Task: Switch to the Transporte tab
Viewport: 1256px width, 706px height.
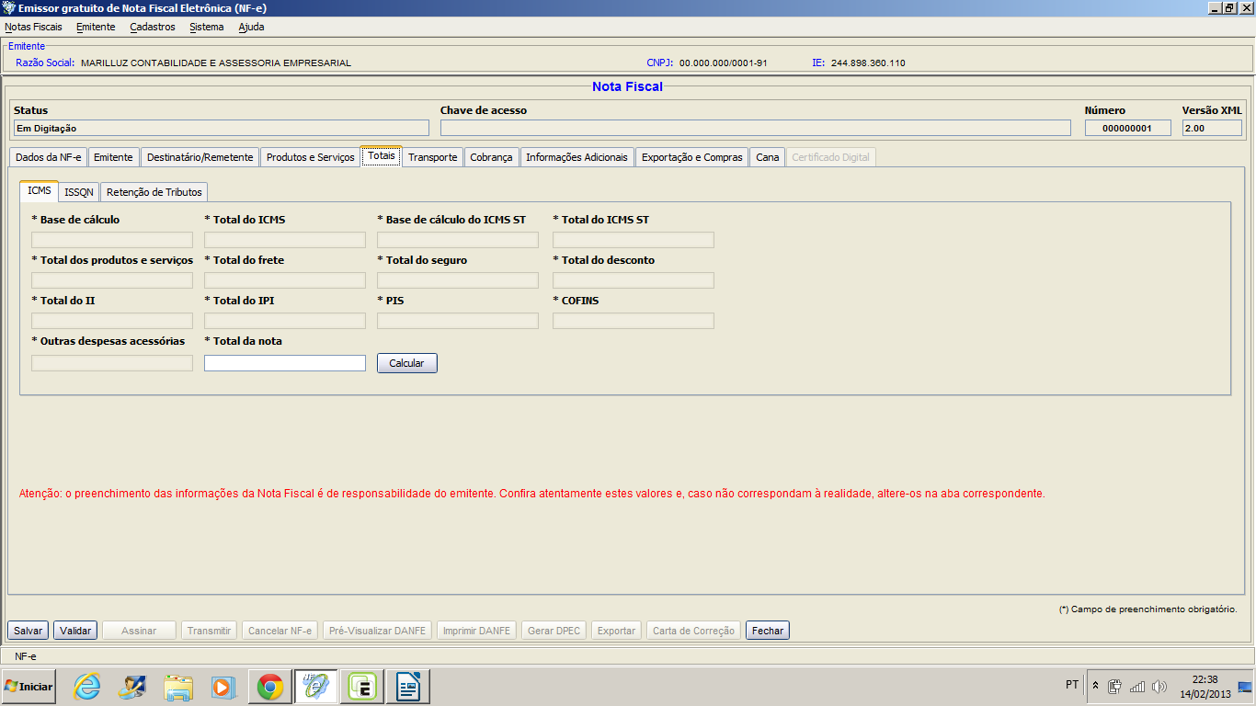Action: [433, 157]
